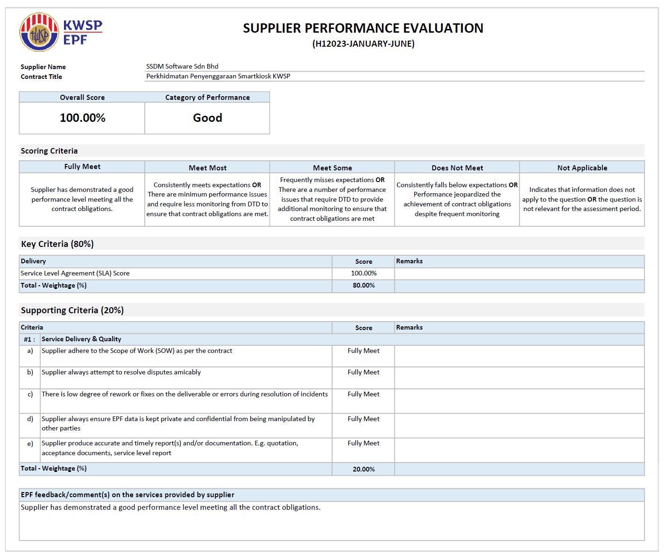This screenshot has width=667, height=556.
Task: Select criterion a) about Scope of Work adherence
Action: (x=137, y=351)
